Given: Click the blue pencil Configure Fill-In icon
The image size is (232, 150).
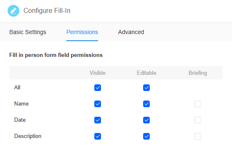Looking at the screenshot, I should click(x=13, y=11).
